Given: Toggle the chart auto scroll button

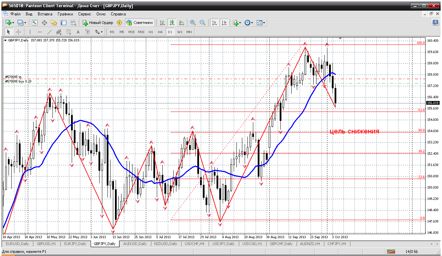Looking at the screenshot, I should (x=214, y=23).
